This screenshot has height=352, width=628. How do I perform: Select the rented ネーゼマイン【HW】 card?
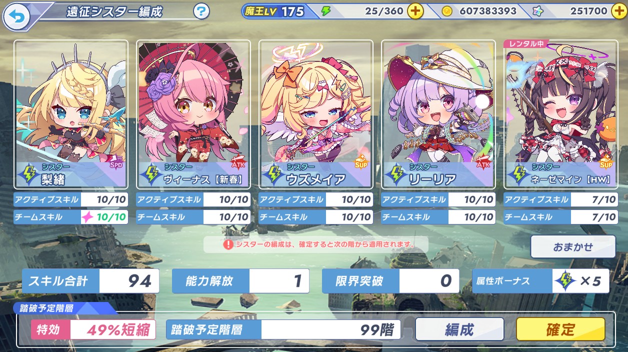561,114
